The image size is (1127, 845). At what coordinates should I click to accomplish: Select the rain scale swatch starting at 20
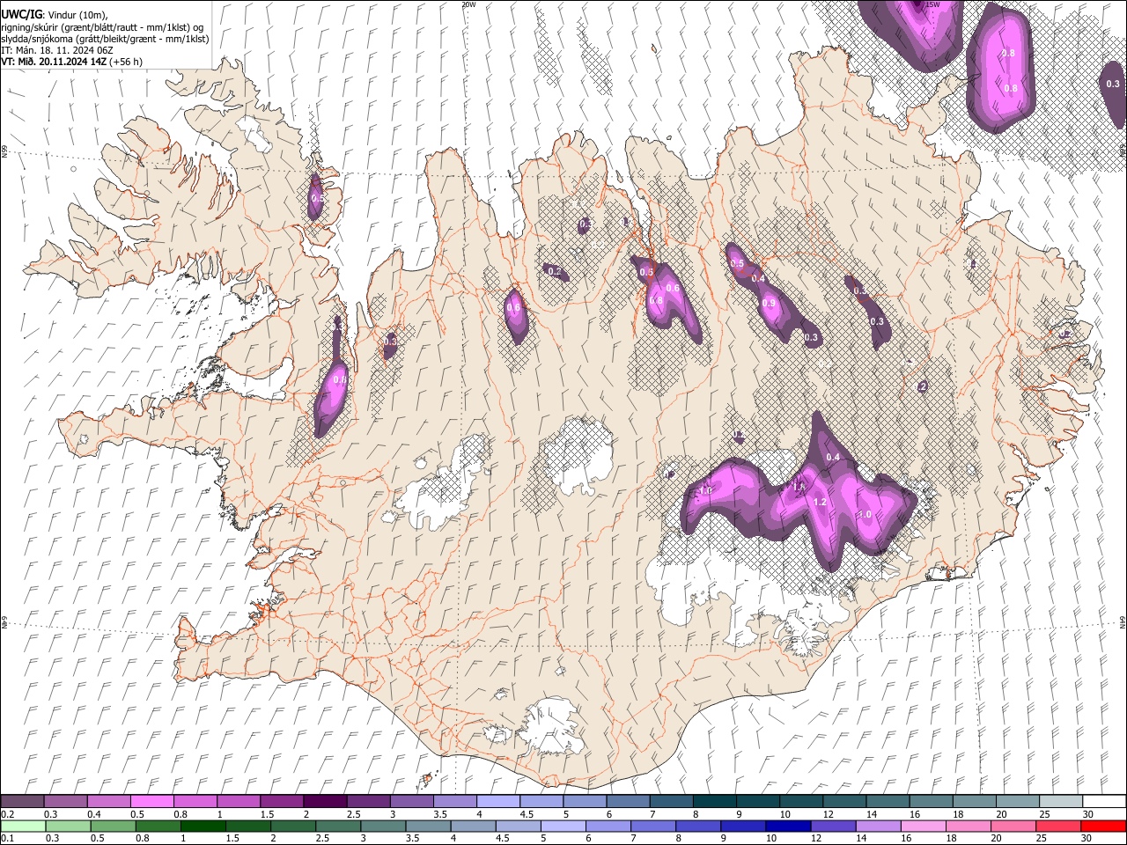pyautogui.click(x=1012, y=826)
